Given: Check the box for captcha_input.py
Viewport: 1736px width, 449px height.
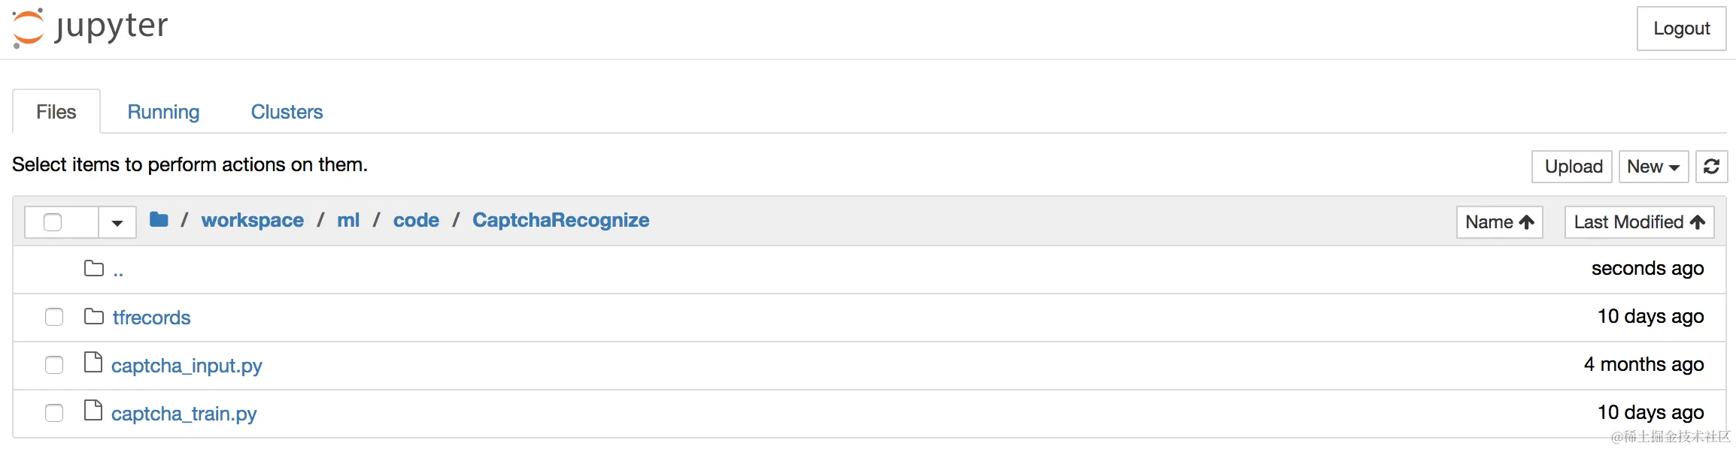Looking at the screenshot, I should pyautogui.click(x=54, y=365).
